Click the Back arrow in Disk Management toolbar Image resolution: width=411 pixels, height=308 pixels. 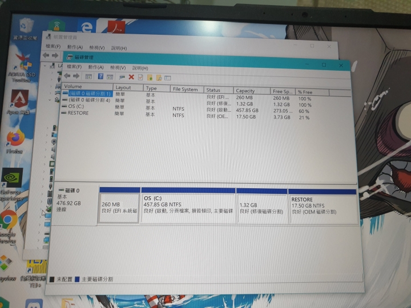click(67, 76)
